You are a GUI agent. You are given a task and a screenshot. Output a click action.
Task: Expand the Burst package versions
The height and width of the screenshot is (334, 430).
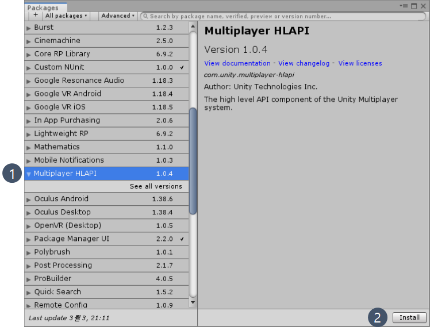pyautogui.click(x=29, y=28)
